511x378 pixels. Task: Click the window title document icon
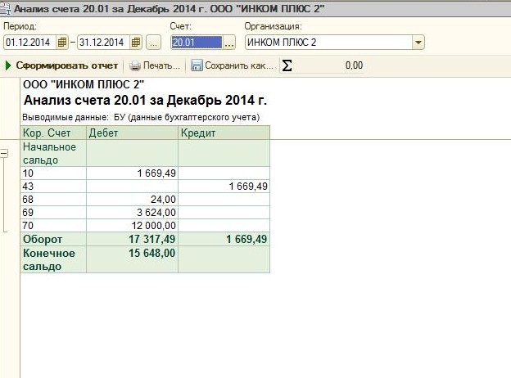point(5,8)
